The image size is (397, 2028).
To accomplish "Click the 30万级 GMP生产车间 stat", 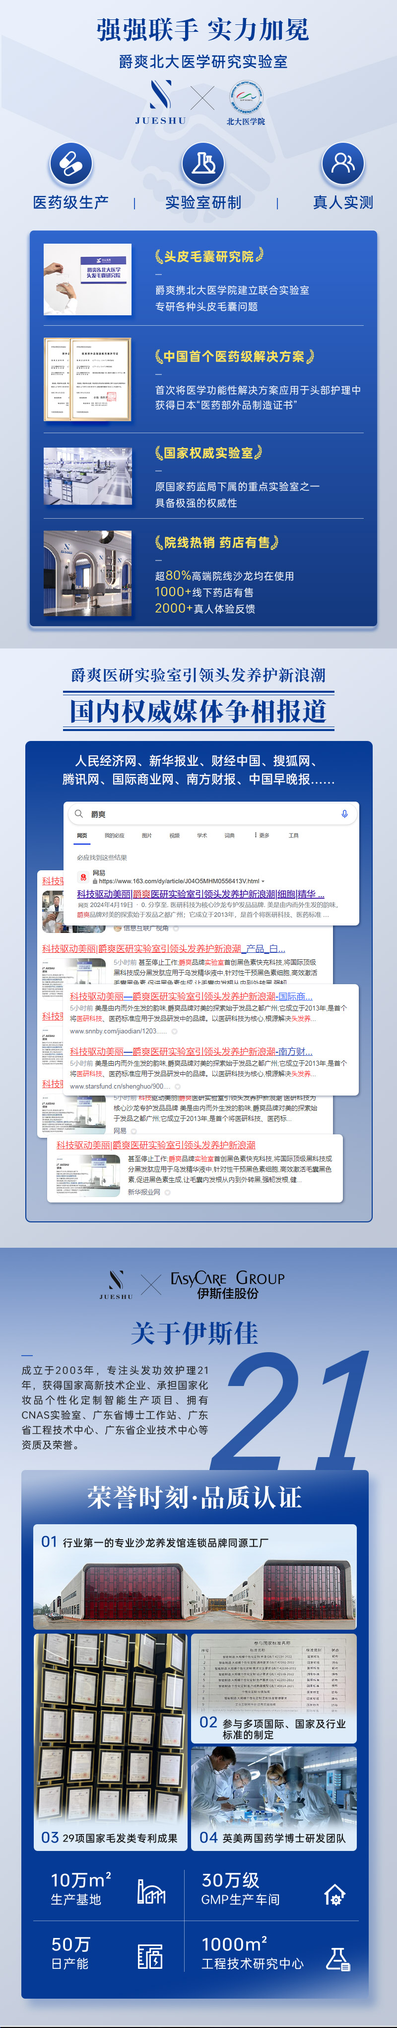I will point(241,1889).
